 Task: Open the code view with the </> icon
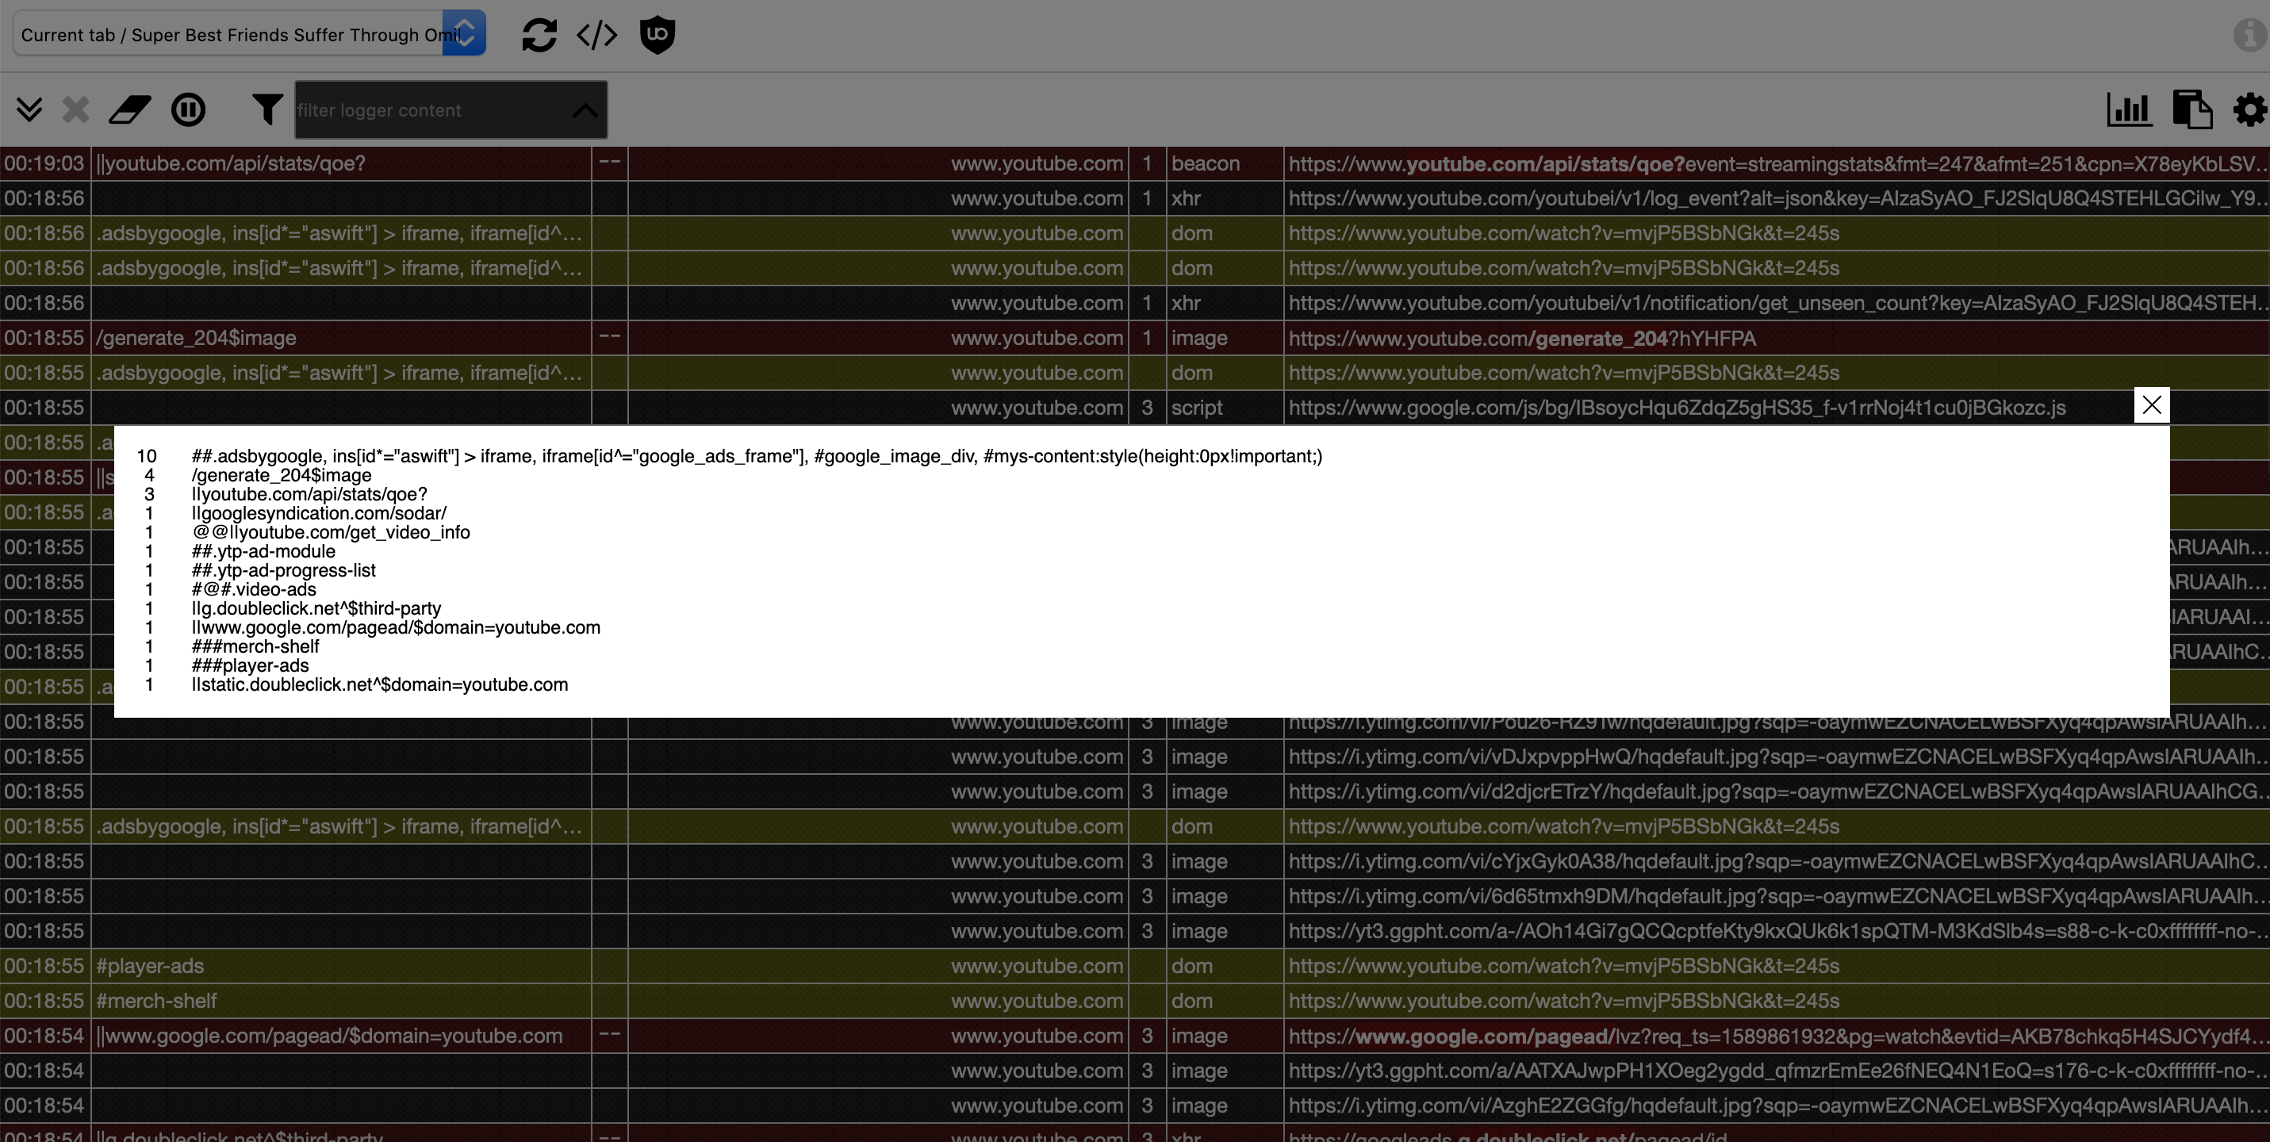(x=596, y=35)
